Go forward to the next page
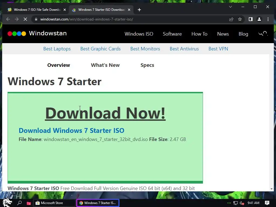This screenshot has width=276, height=207. point(17,19)
